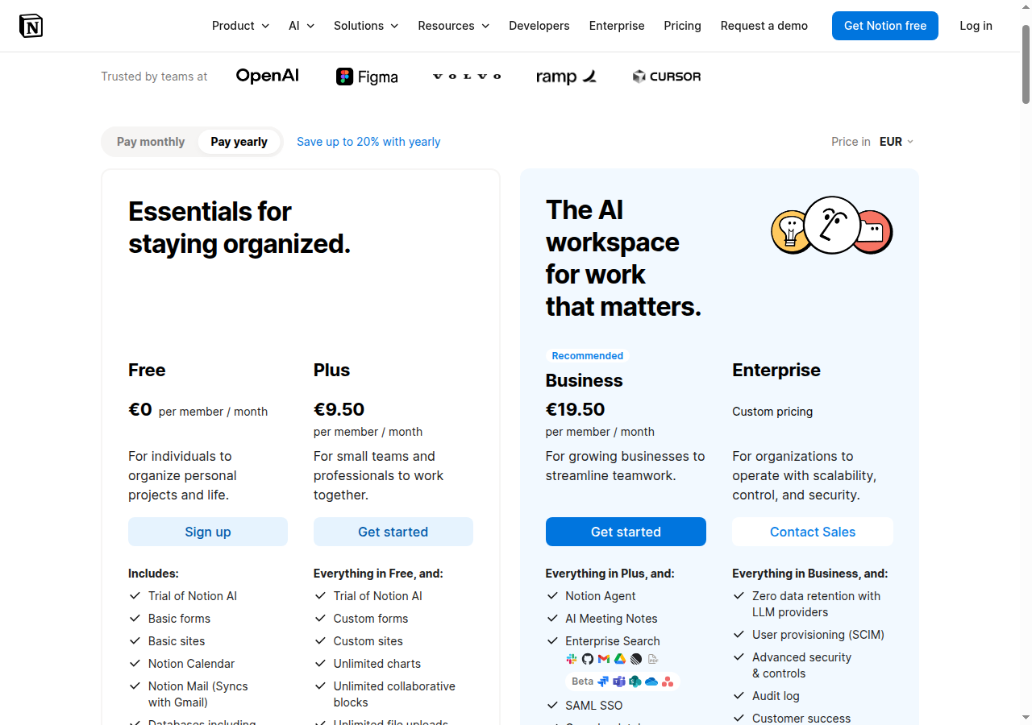Screen dimensions: 1032x725
Task: Click the SharePoint icon in the Beta row
Action: click(x=635, y=681)
